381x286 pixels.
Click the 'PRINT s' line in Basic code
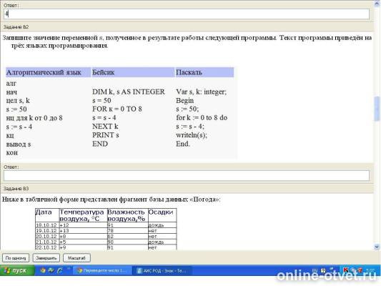(106, 135)
